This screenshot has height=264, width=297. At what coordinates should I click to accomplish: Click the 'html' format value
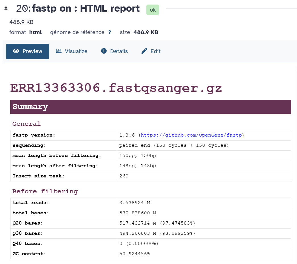coord(35,32)
